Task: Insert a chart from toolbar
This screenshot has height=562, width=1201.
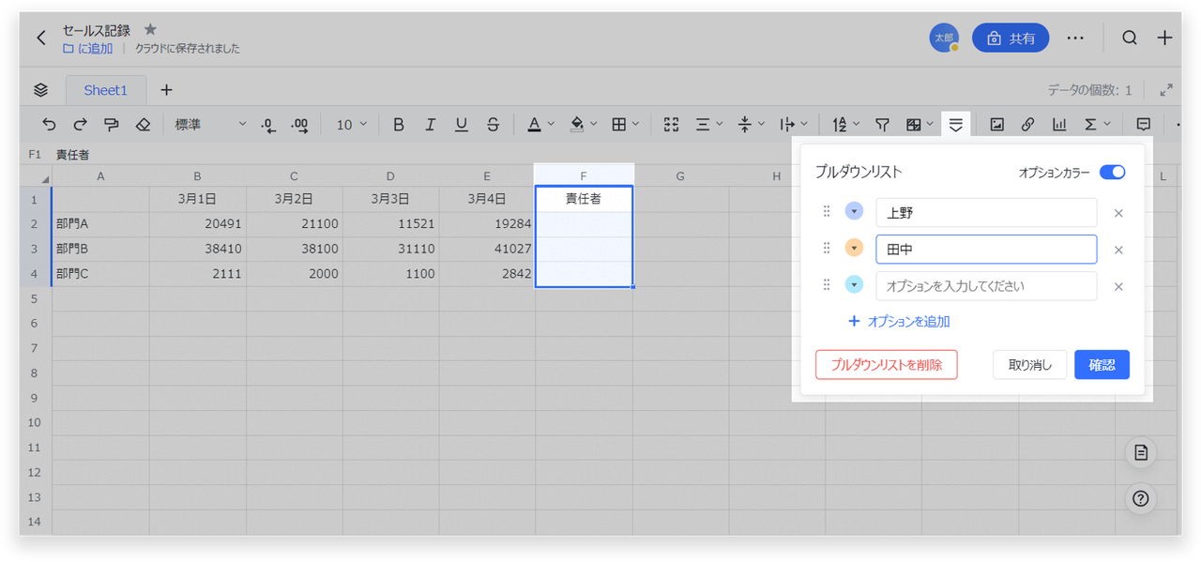Action: 1059,124
